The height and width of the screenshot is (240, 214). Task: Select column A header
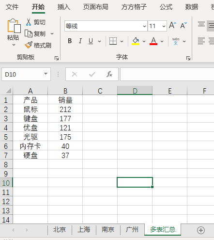point(31,91)
